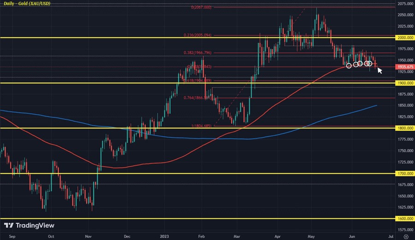Open chart settings gear in bottom-right corner
Image resolution: width=415 pixels, height=240 pixels.
point(405,236)
